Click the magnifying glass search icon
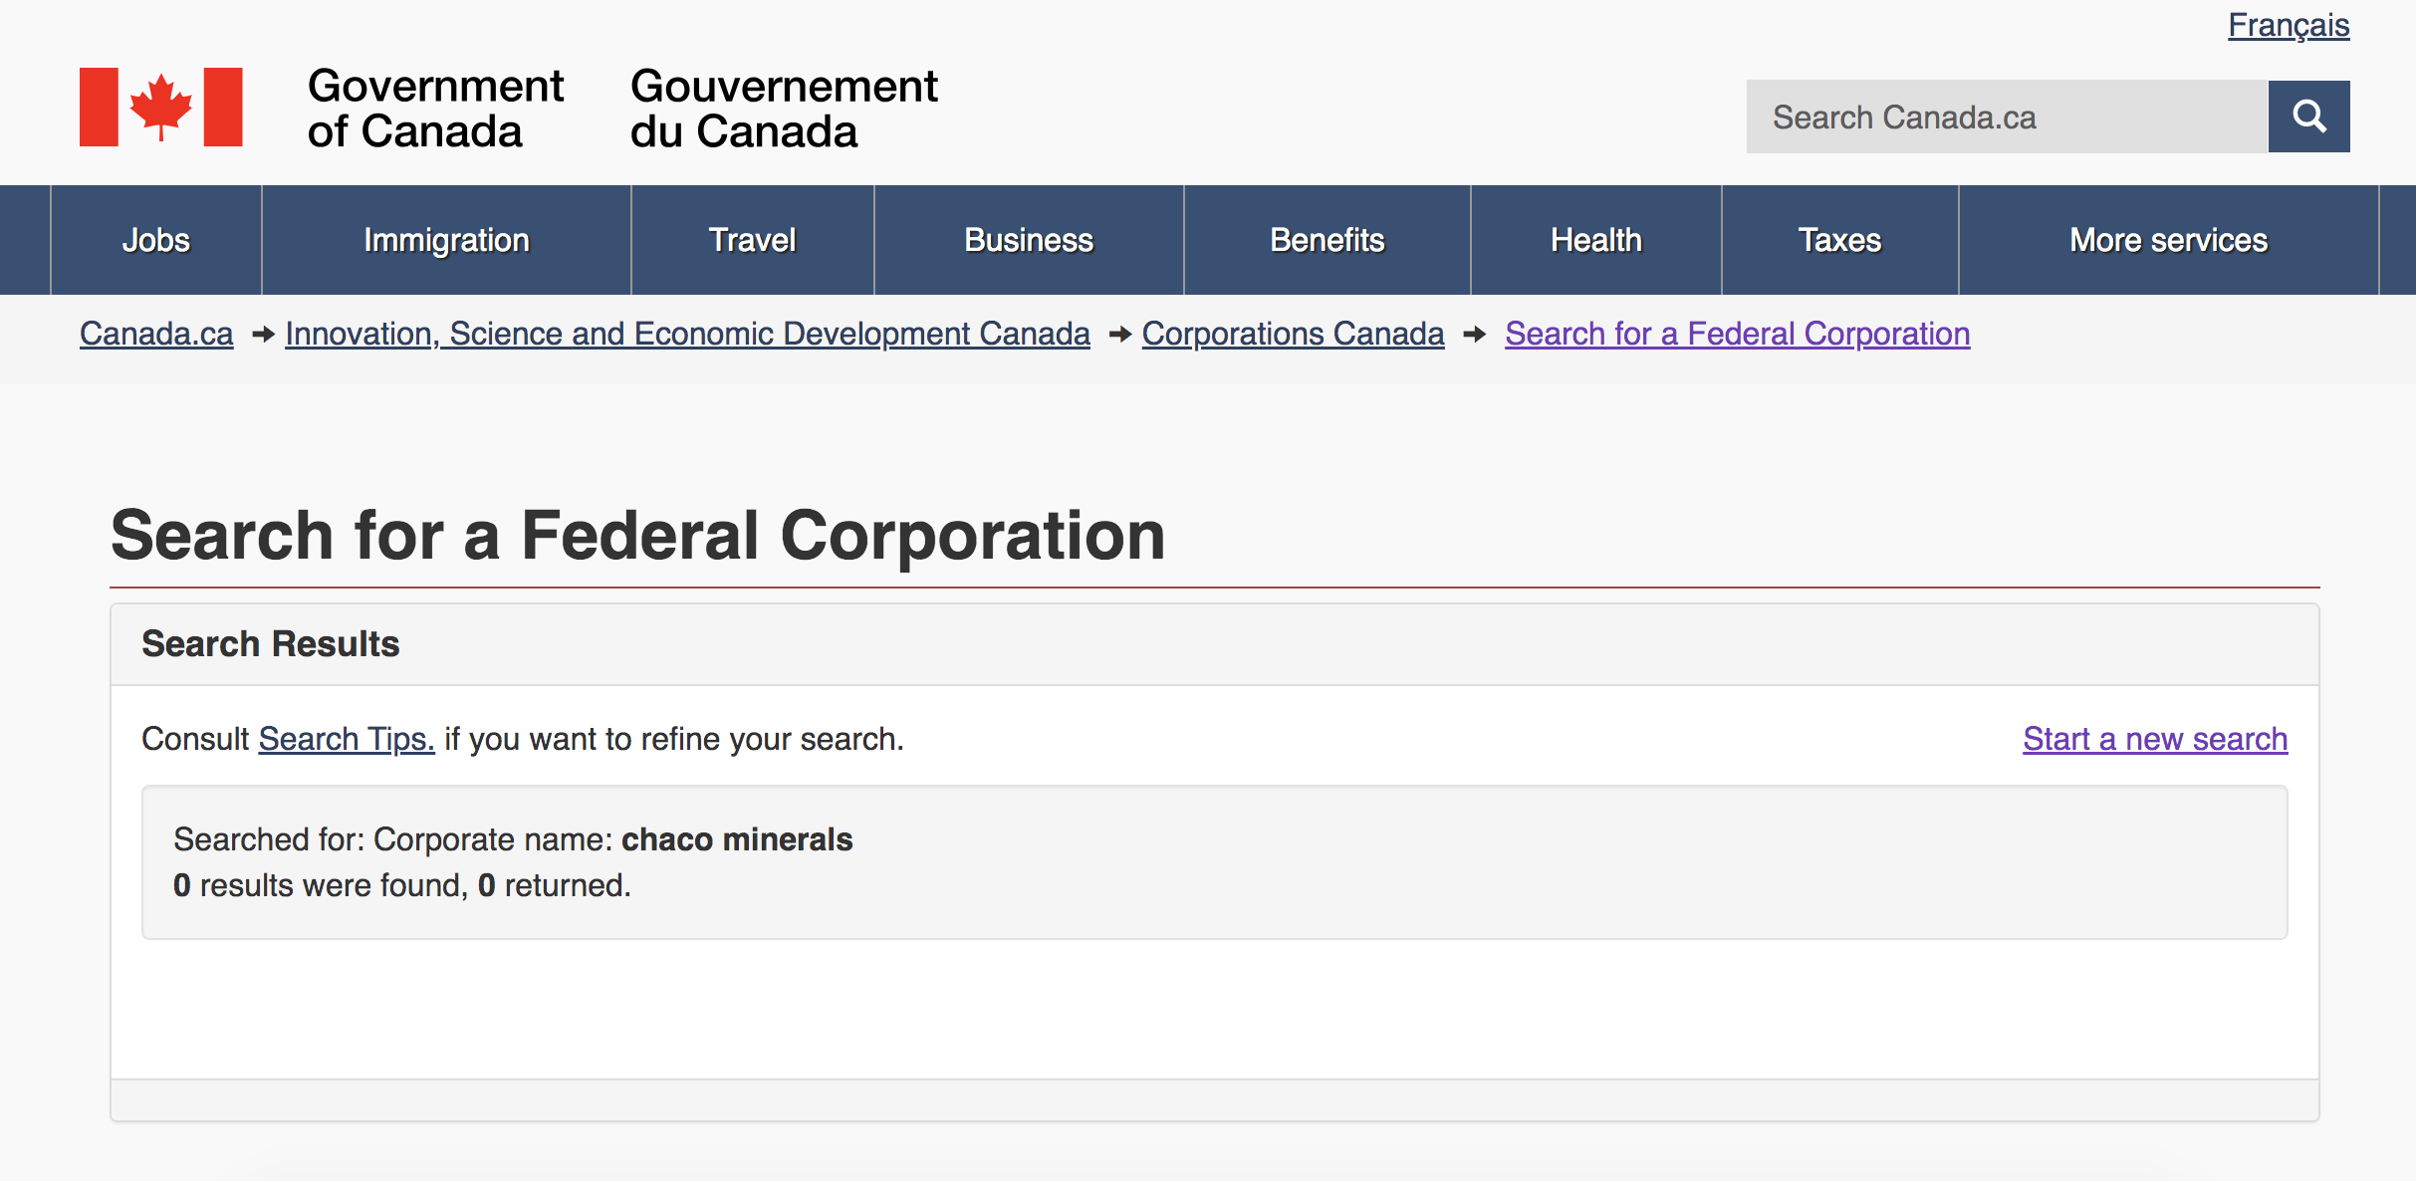Image resolution: width=2416 pixels, height=1181 pixels. (2308, 117)
